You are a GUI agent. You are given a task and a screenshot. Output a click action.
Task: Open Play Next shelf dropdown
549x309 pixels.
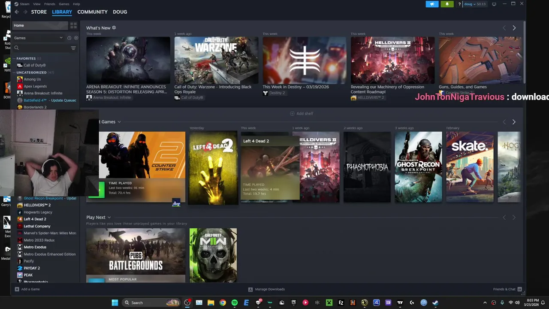(x=109, y=218)
